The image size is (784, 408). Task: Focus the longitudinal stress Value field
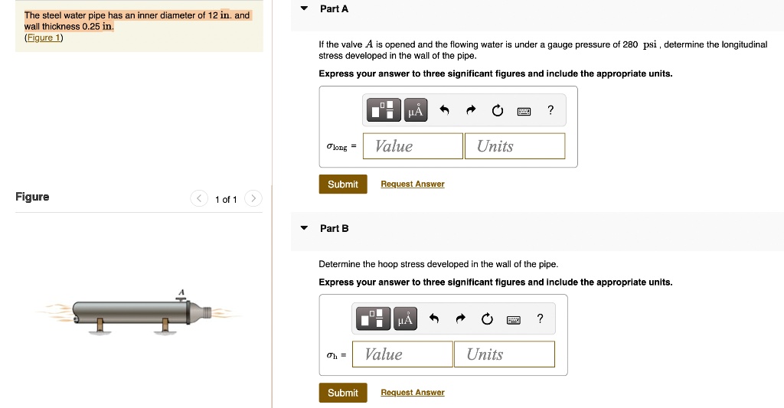(413, 146)
